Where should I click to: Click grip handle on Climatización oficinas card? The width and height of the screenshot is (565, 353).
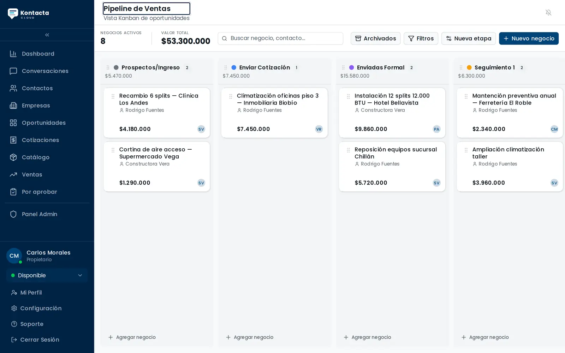(x=231, y=96)
